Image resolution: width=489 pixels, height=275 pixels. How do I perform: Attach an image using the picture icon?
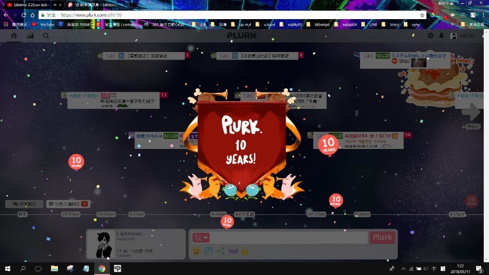tap(208, 251)
